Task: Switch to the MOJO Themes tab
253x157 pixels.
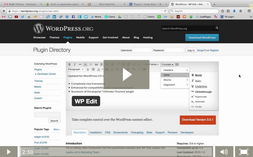Action: (x=23, y=4)
